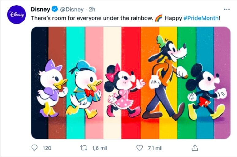Viewport: 237px width, 157px height.
Task: Click the Disney display name
Action: tap(40, 10)
